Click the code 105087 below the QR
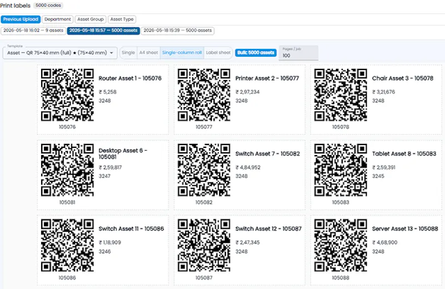The image size is (445, 289). pos(204,278)
